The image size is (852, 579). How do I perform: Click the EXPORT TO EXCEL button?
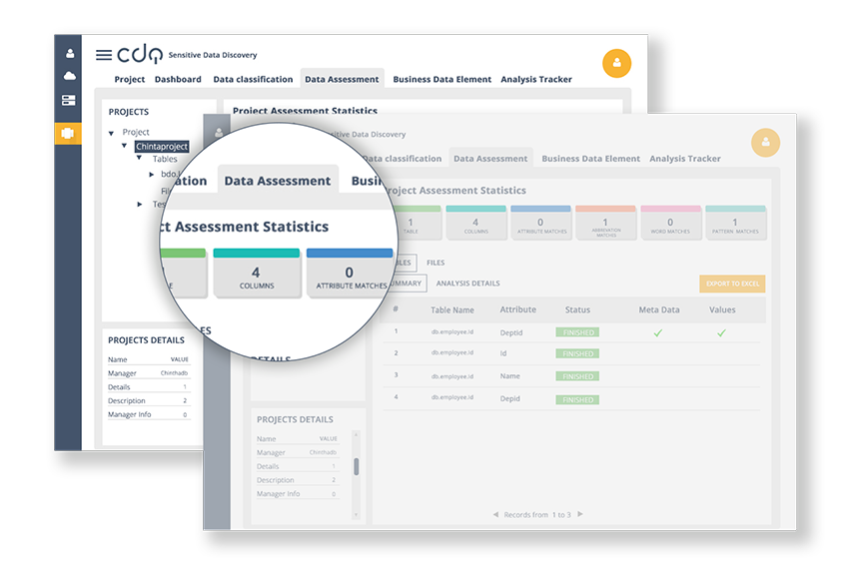pos(732,284)
